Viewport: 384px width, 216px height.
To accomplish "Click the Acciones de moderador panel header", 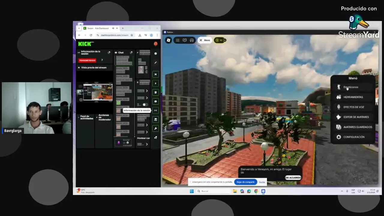I will click(x=104, y=117).
